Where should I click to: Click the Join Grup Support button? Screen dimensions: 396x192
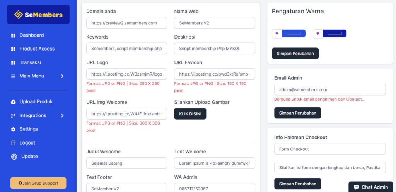[x=38, y=183]
